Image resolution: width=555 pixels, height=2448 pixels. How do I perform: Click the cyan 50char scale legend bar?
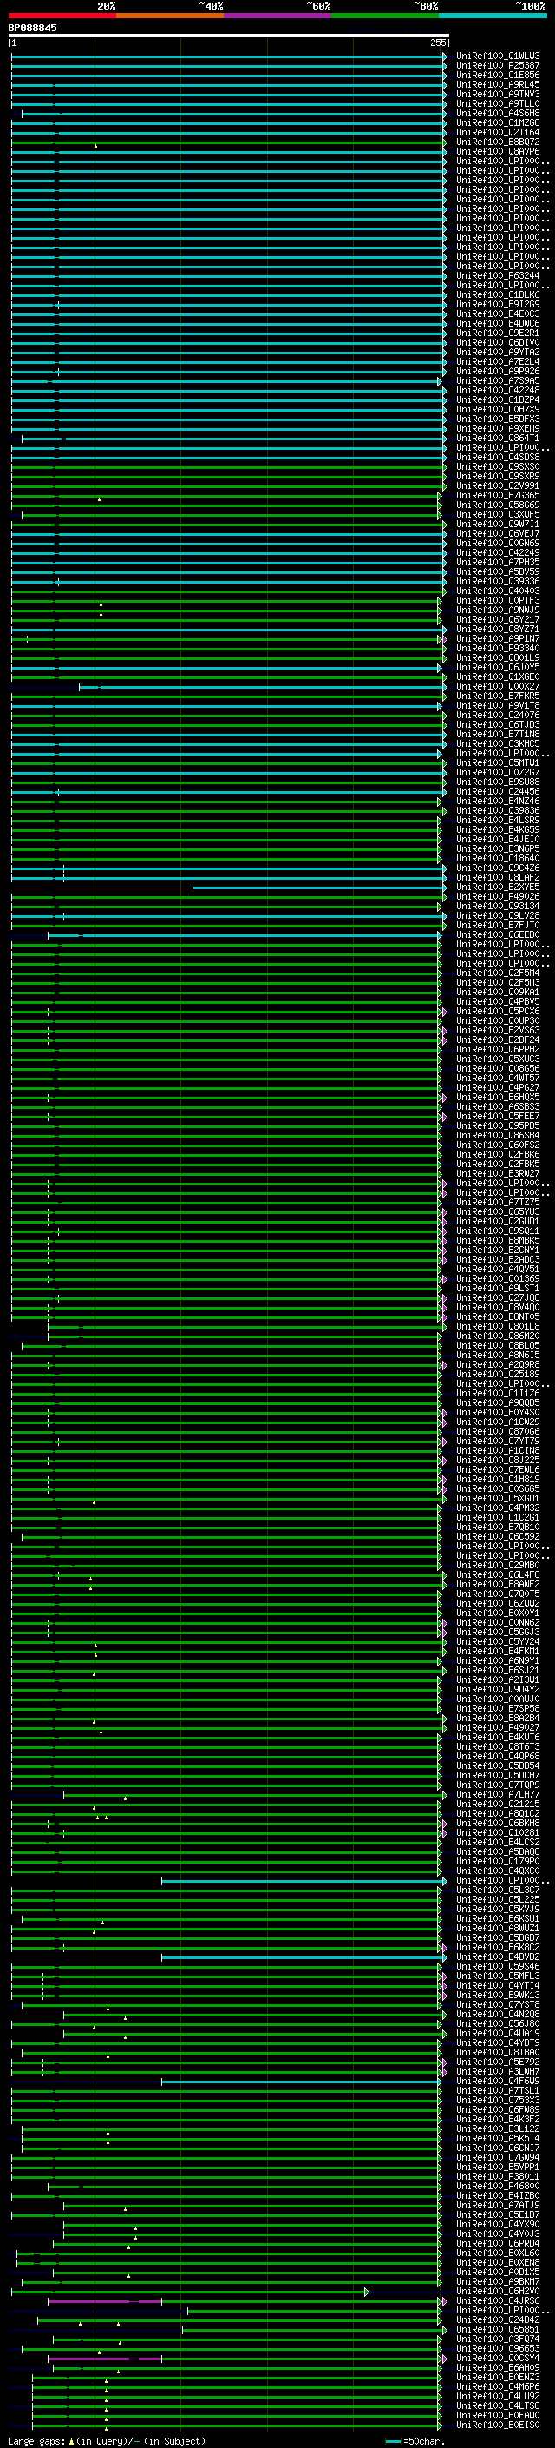click(x=393, y=2441)
